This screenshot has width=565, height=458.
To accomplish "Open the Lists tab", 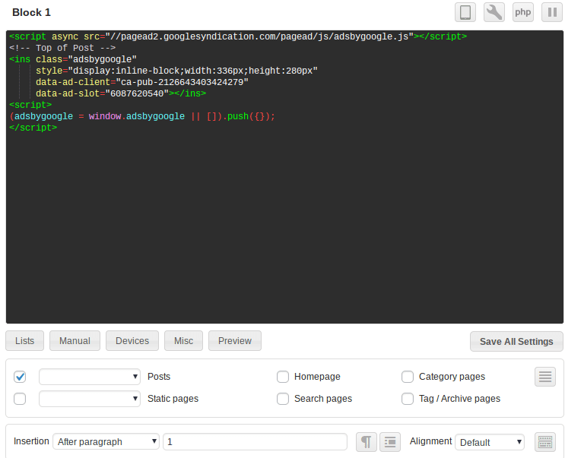I will click(x=24, y=341).
